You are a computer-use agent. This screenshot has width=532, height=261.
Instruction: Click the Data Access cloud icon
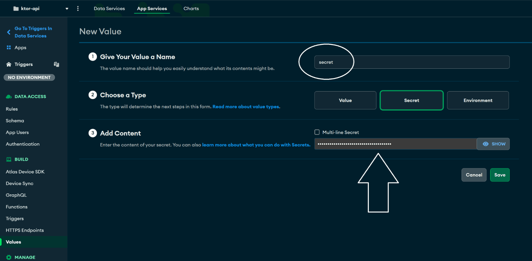click(x=9, y=97)
